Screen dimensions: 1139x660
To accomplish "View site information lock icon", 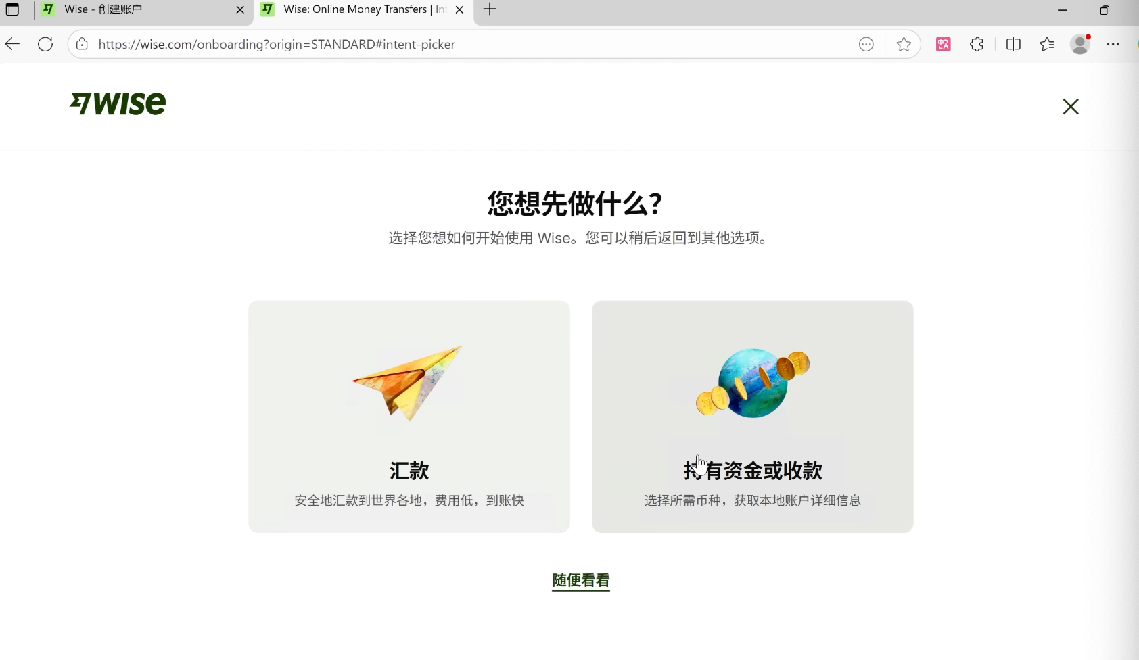I will tap(82, 45).
